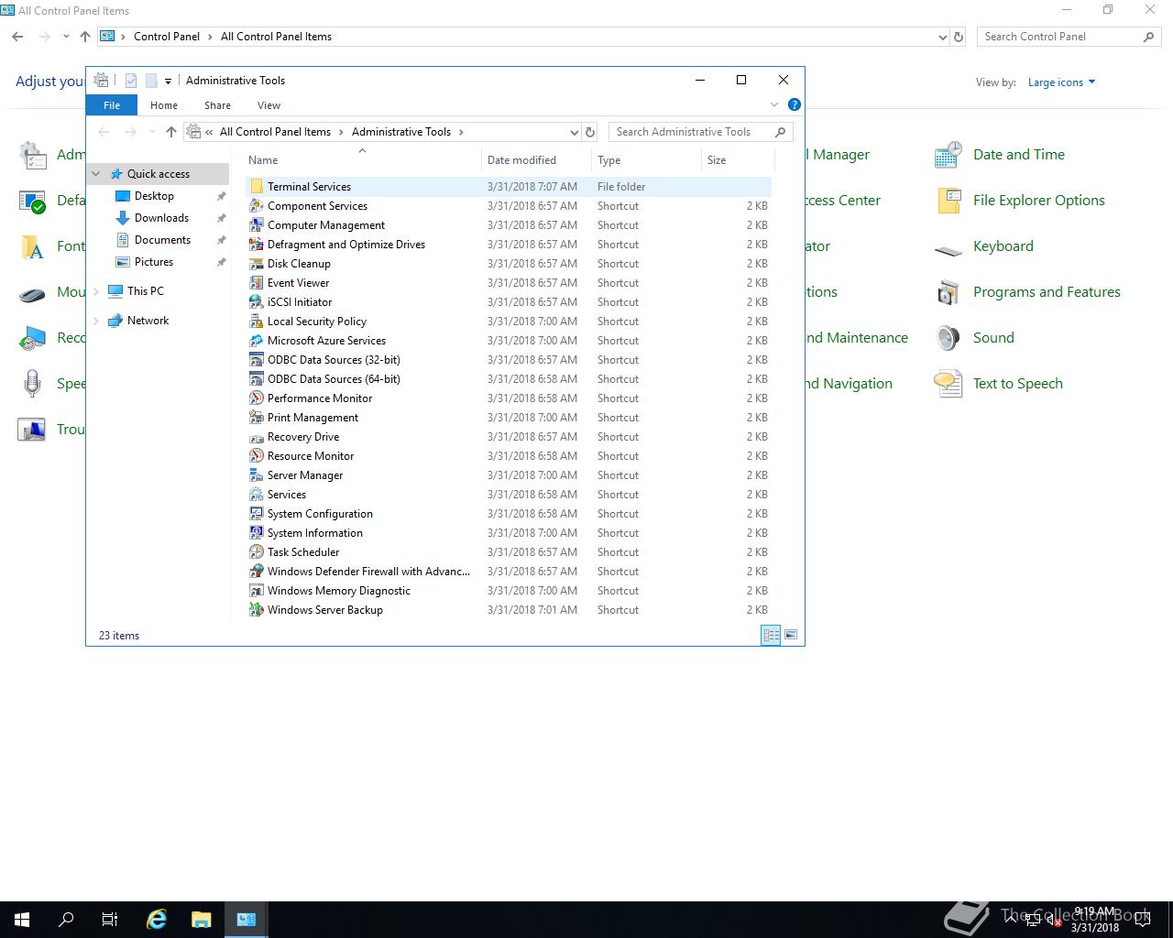This screenshot has height=938, width=1173.
Task: Focus the Search Control Panel field
Action: pyautogui.click(x=1069, y=37)
